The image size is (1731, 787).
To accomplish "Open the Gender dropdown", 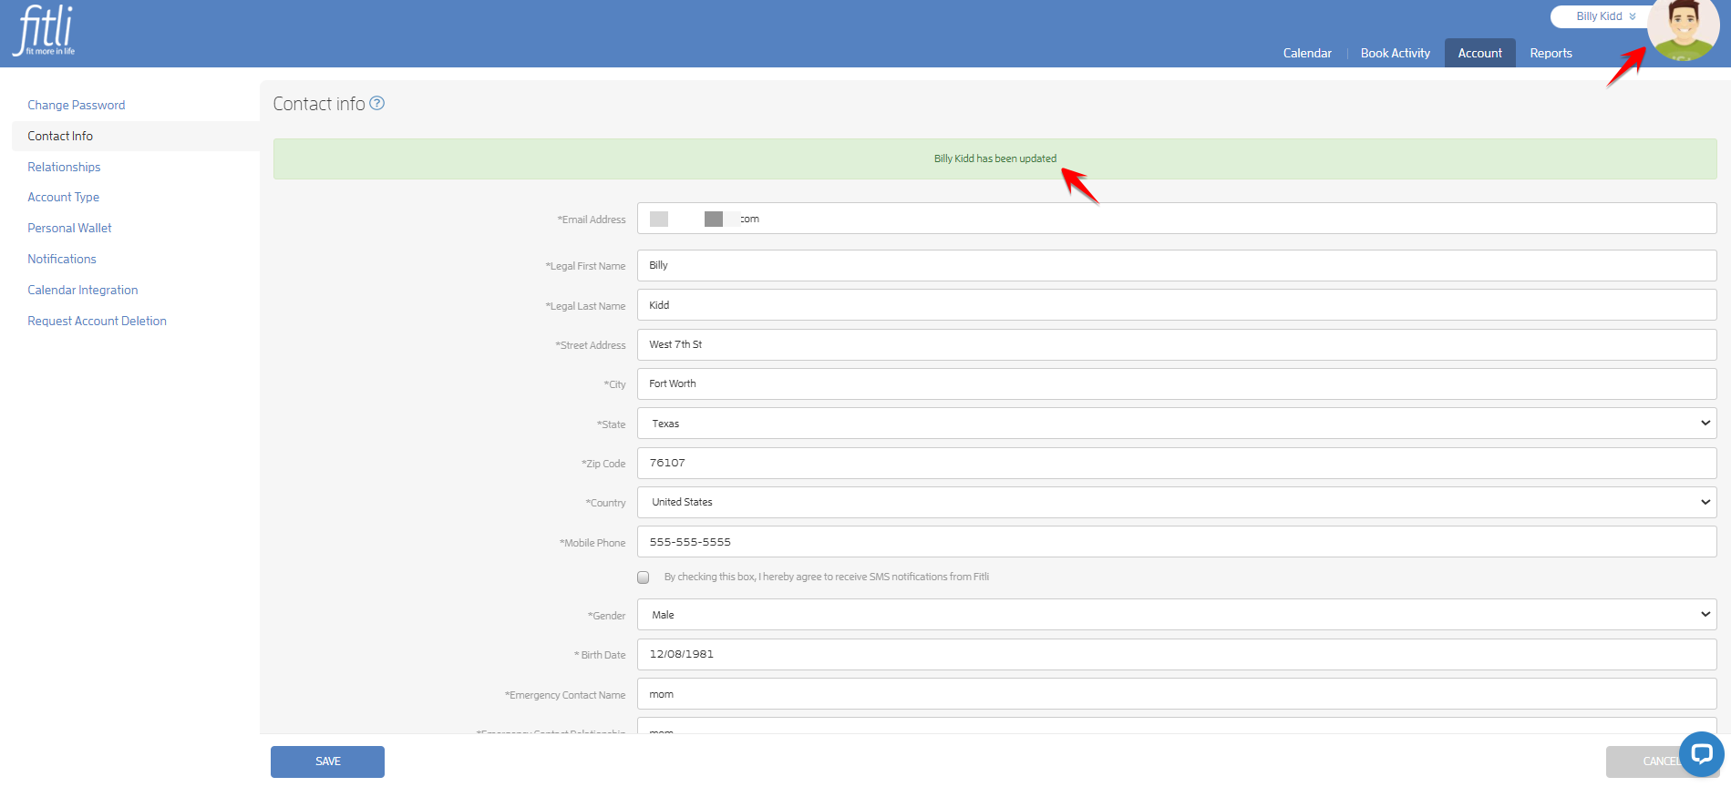I will click(1177, 615).
